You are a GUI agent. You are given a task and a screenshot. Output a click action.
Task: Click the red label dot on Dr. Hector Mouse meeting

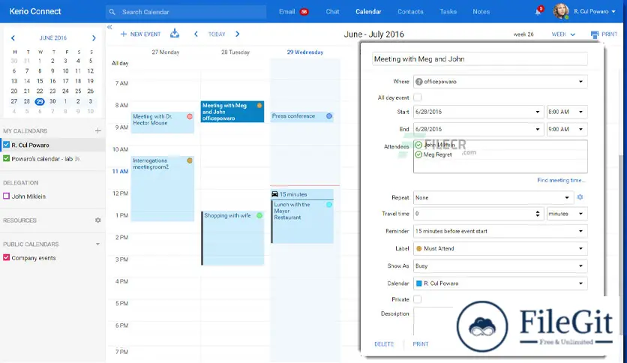pos(190,116)
